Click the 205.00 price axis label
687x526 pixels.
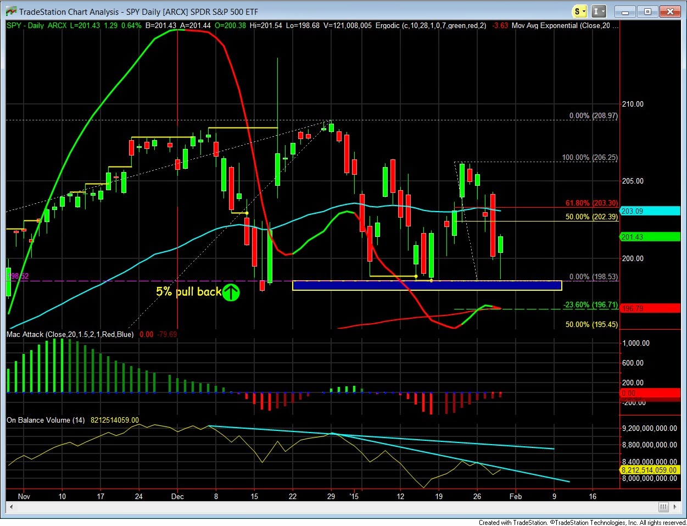(633, 181)
